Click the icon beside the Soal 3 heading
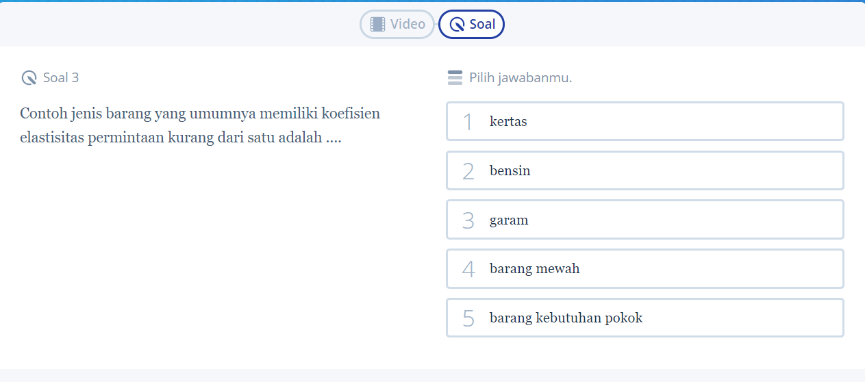 29,78
